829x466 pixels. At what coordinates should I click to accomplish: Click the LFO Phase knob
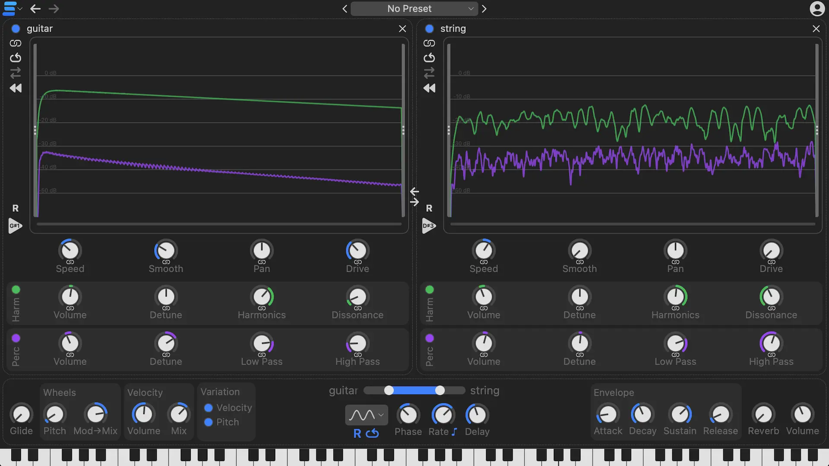(408, 415)
